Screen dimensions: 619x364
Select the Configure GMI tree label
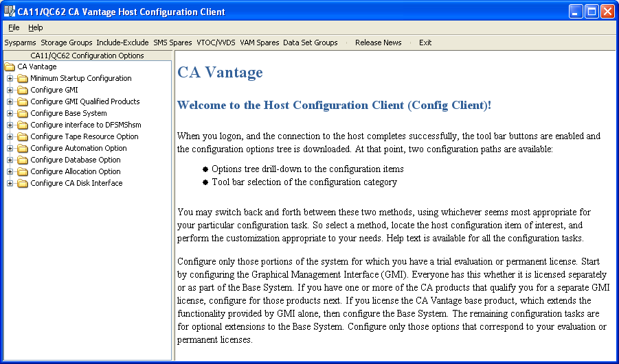point(54,90)
